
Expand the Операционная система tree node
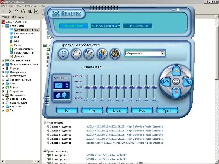click(3, 65)
